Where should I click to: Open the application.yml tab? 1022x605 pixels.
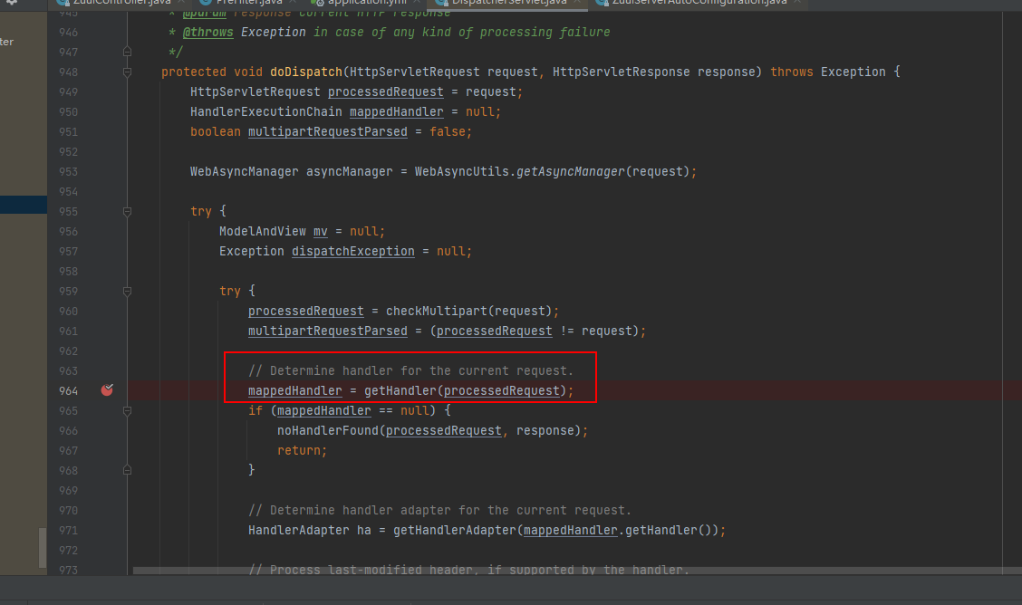tap(367, 3)
